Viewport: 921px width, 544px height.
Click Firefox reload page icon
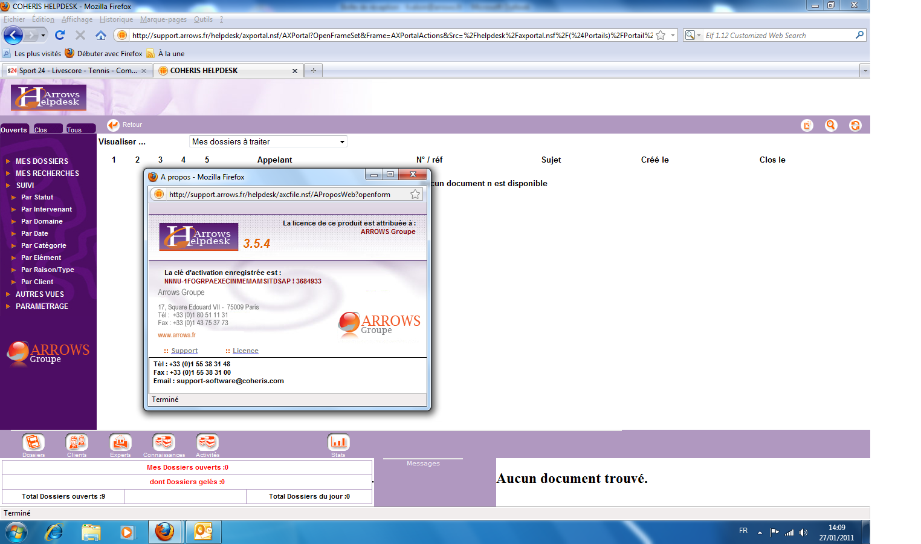(x=60, y=35)
